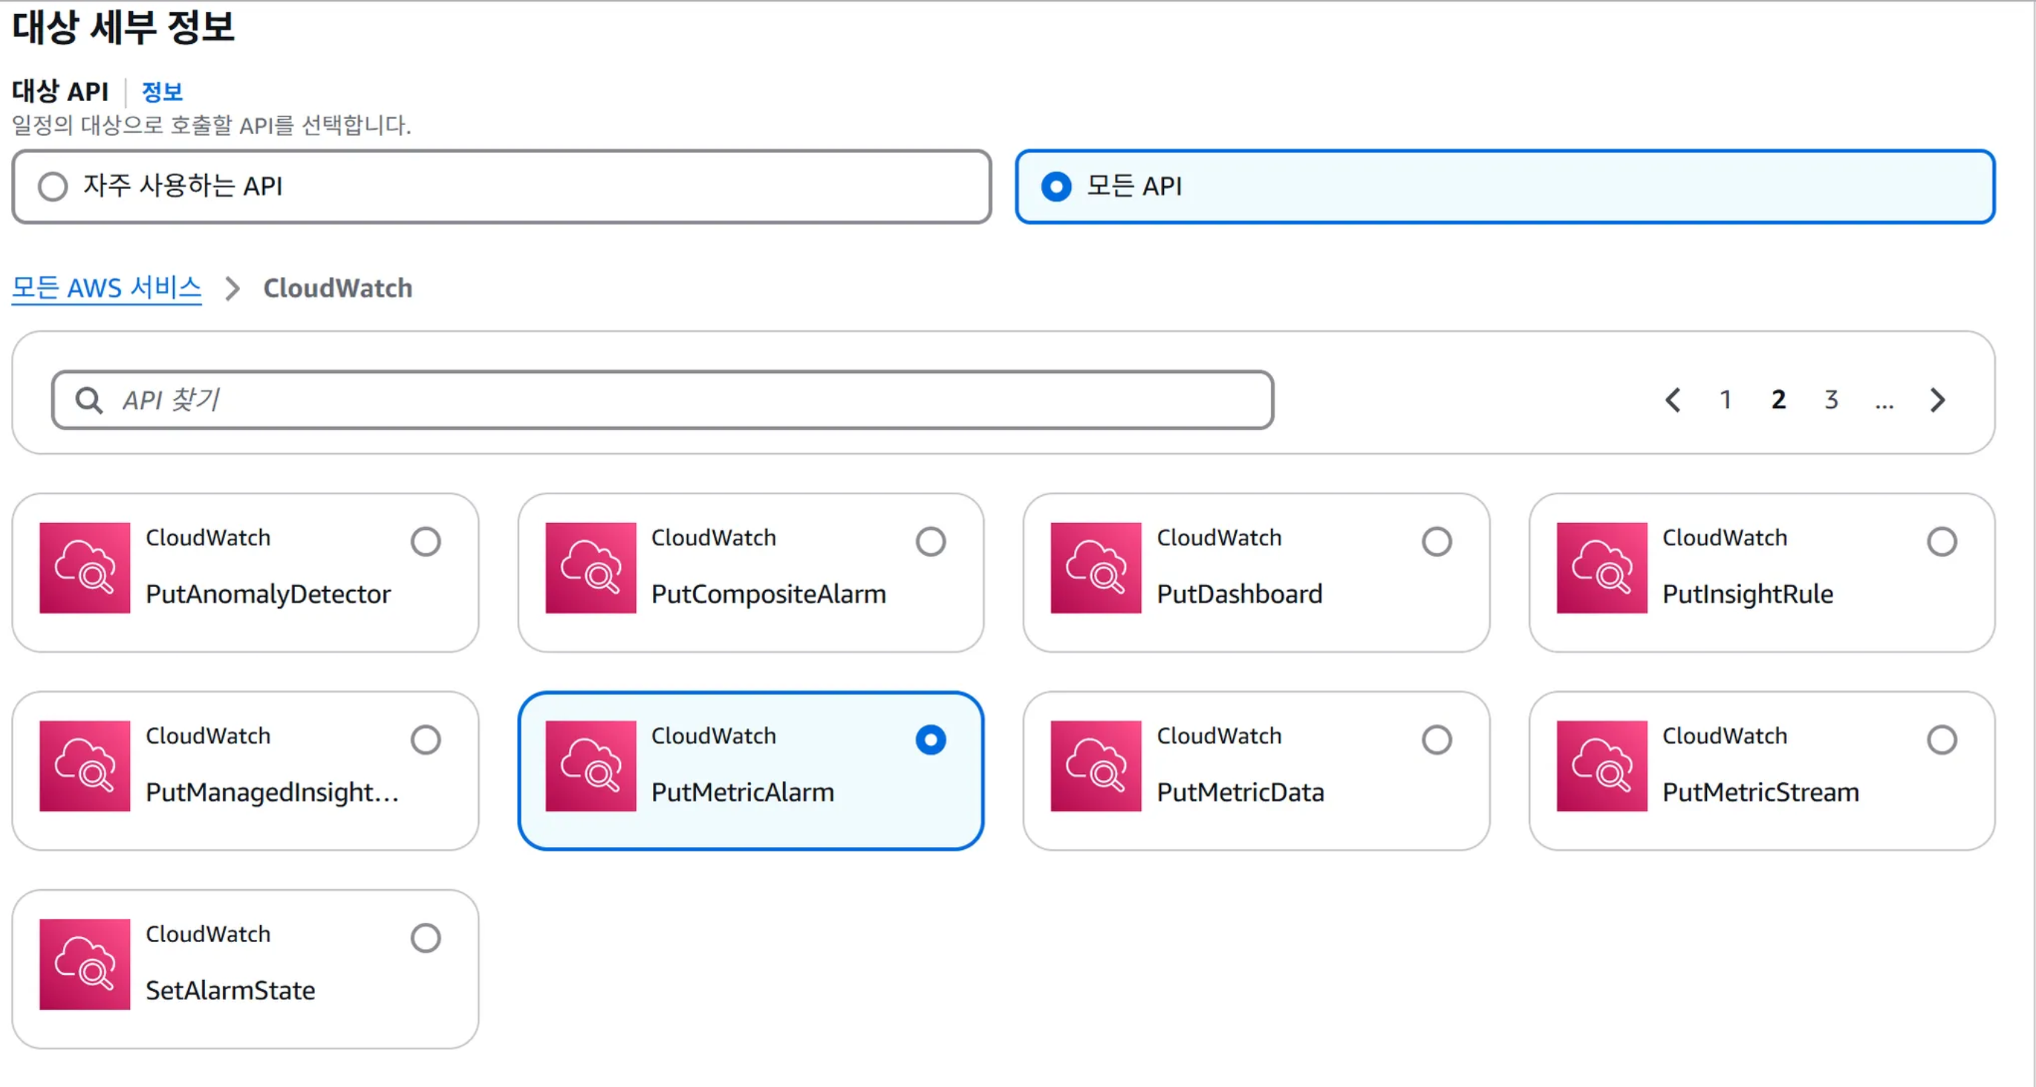This screenshot has width=2036, height=1087.
Task: Navigate to 모든 AWS 서비스 breadcrumb link
Action: click(107, 288)
